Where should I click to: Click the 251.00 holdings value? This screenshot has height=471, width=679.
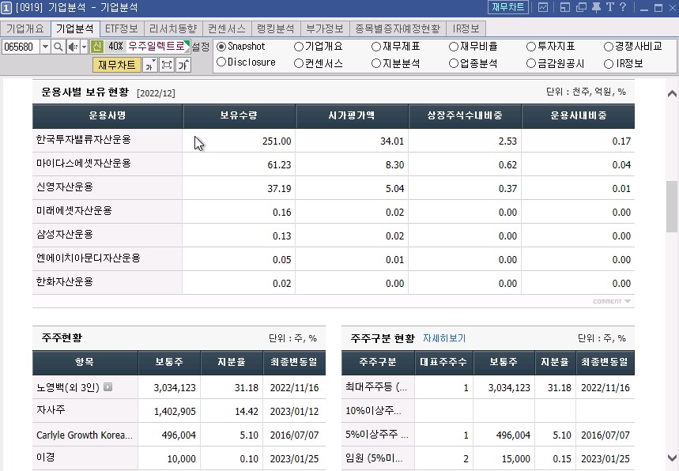click(277, 141)
